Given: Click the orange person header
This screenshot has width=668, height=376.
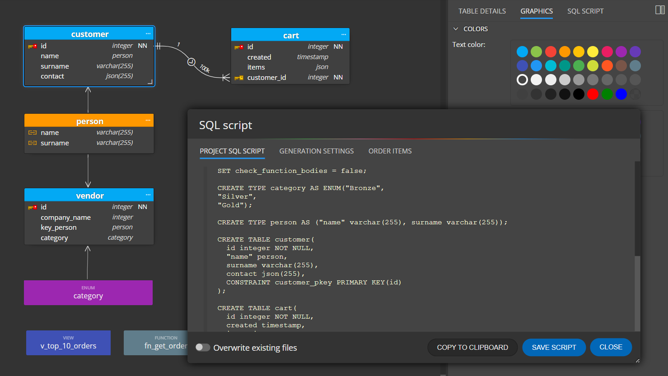Looking at the screenshot, I should coord(89,121).
